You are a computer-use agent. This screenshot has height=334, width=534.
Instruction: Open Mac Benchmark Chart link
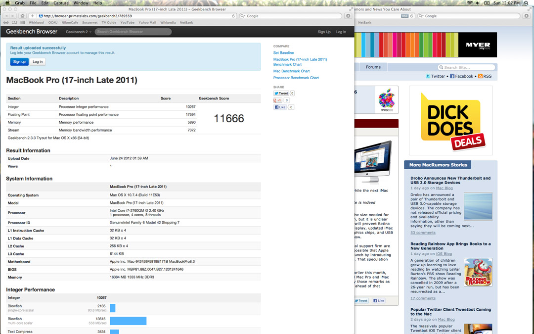291,71
